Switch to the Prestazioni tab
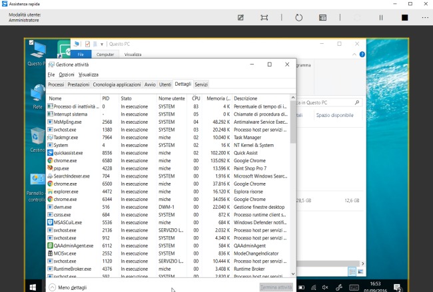The image size is (433, 292). 79,84
